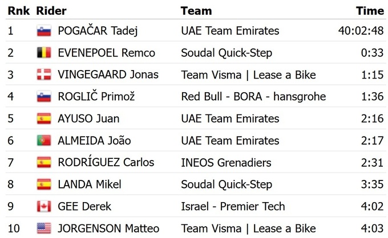This screenshot has width=388, height=238.
Task: Click the Slovenian flag beside Pogačar
Action: (44, 31)
